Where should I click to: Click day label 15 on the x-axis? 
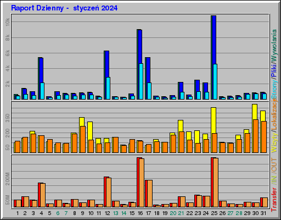[132, 213]
